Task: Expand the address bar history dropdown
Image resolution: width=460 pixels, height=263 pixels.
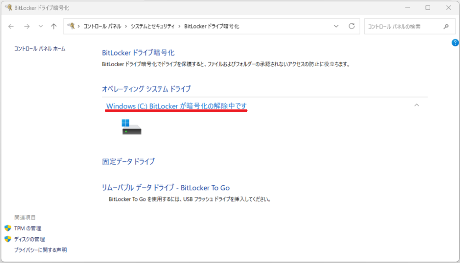Action: point(336,27)
